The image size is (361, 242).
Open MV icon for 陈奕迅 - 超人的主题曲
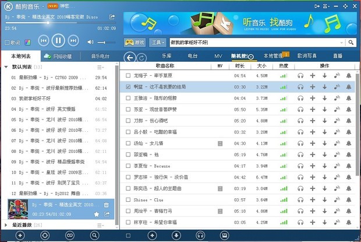(x=220, y=188)
